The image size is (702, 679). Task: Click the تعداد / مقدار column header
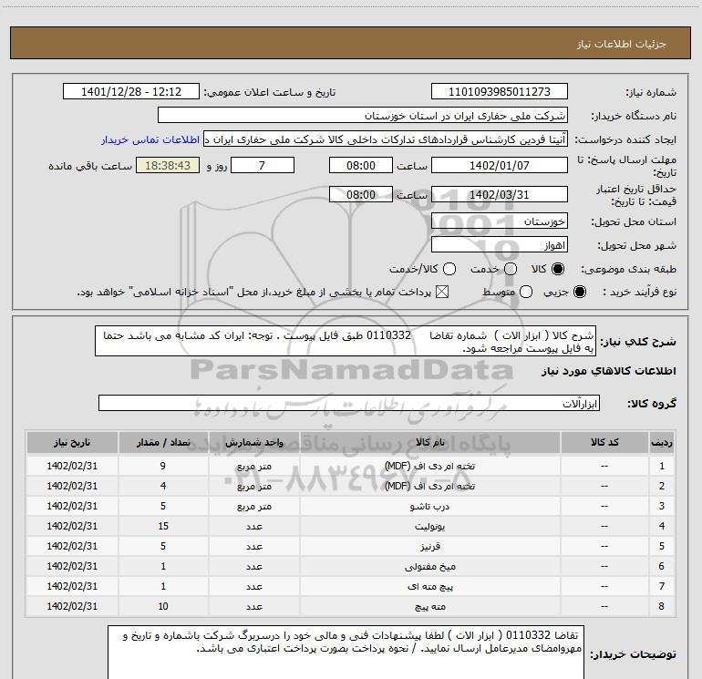click(163, 442)
